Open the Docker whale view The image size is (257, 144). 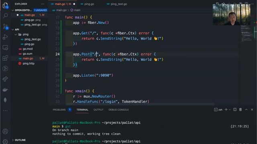tap(5, 90)
